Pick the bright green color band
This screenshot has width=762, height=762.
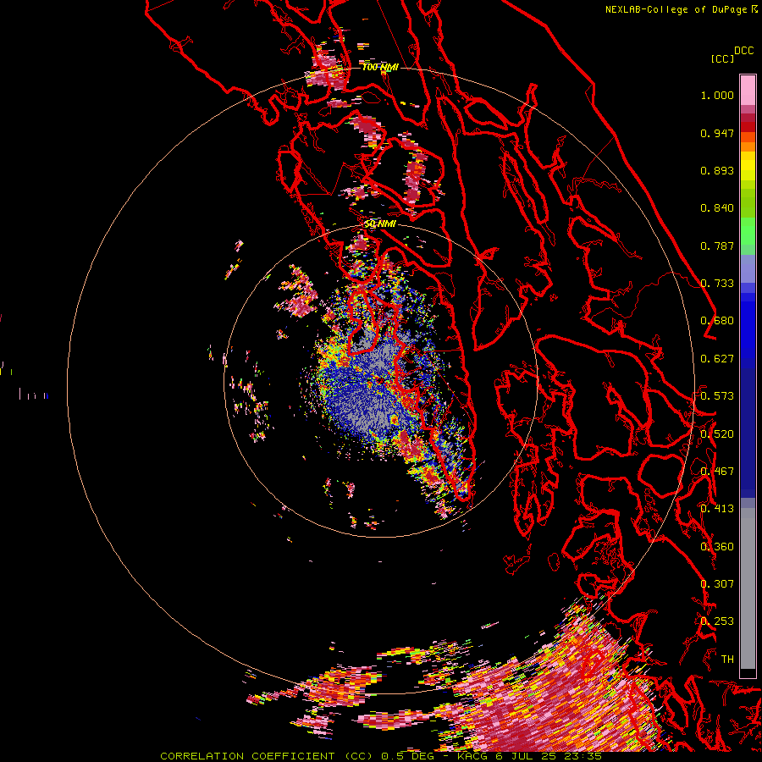pos(748,231)
